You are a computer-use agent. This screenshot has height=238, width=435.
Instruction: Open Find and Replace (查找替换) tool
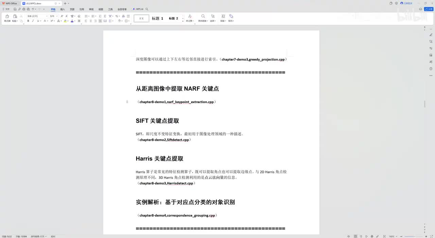click(x=203, y=18)
